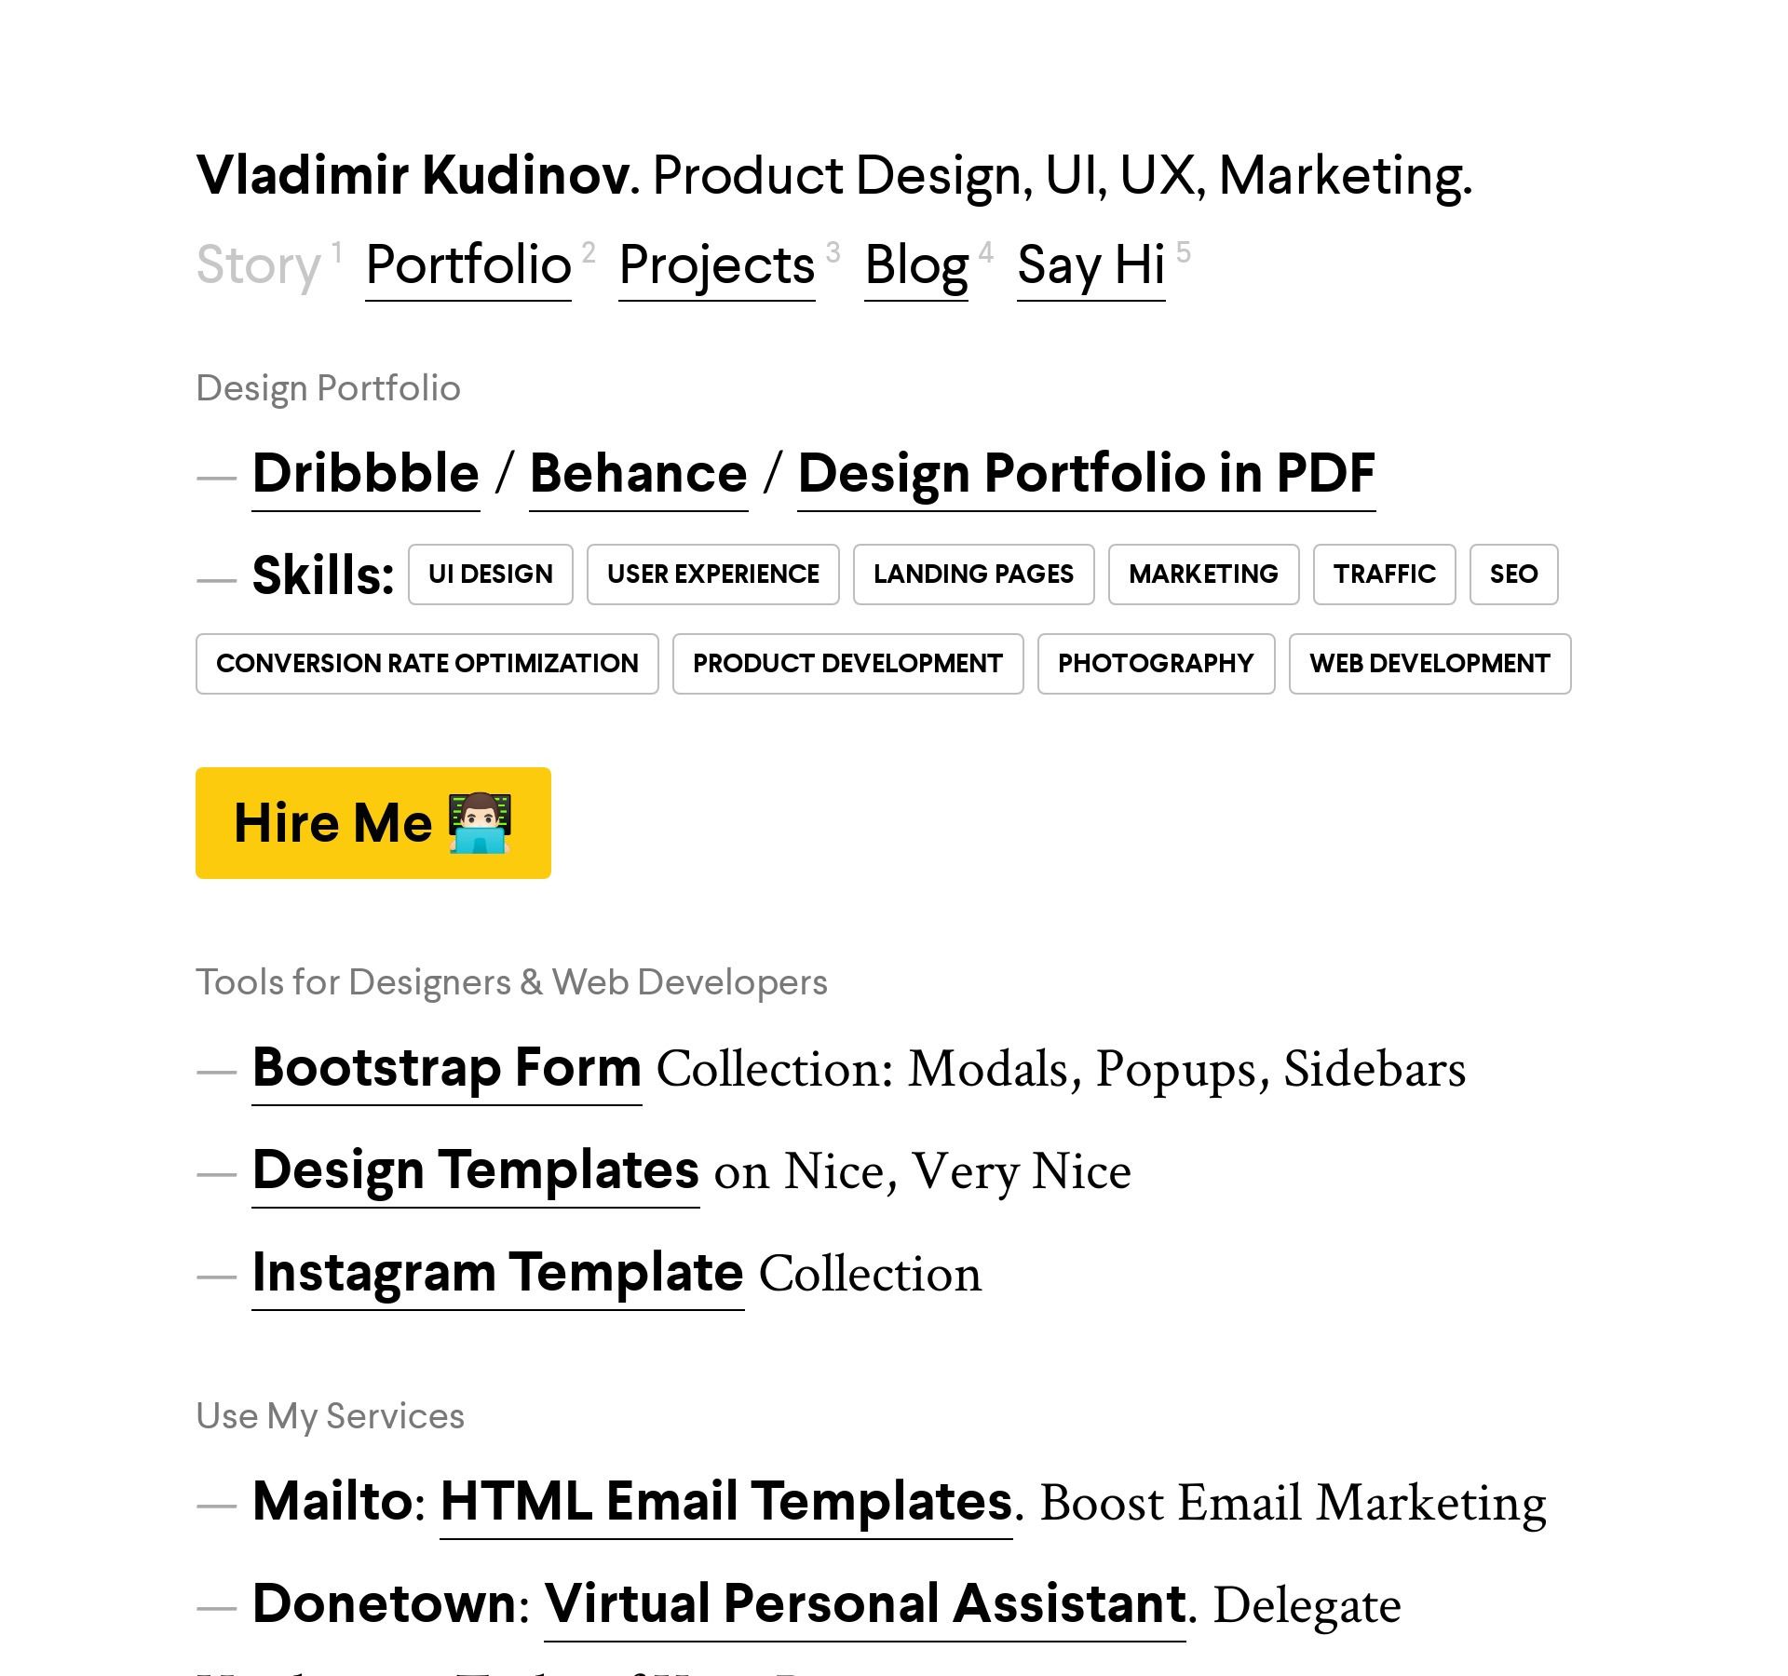Click the USER EXPERIENCE skill tag

[712, 574]
